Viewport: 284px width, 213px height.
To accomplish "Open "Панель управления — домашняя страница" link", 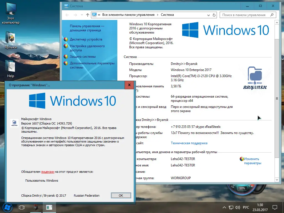I will (87, 28).
